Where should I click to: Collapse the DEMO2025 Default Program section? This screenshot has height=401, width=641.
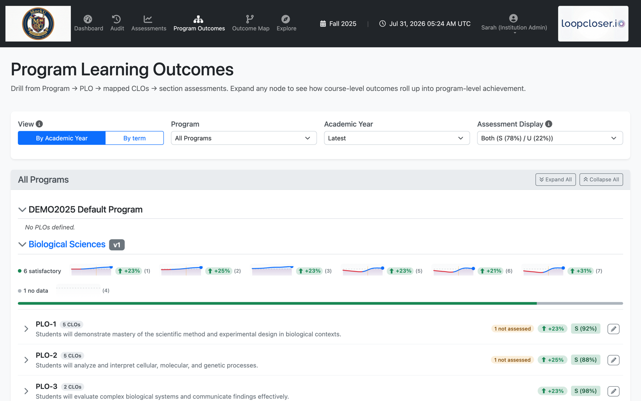22,210
